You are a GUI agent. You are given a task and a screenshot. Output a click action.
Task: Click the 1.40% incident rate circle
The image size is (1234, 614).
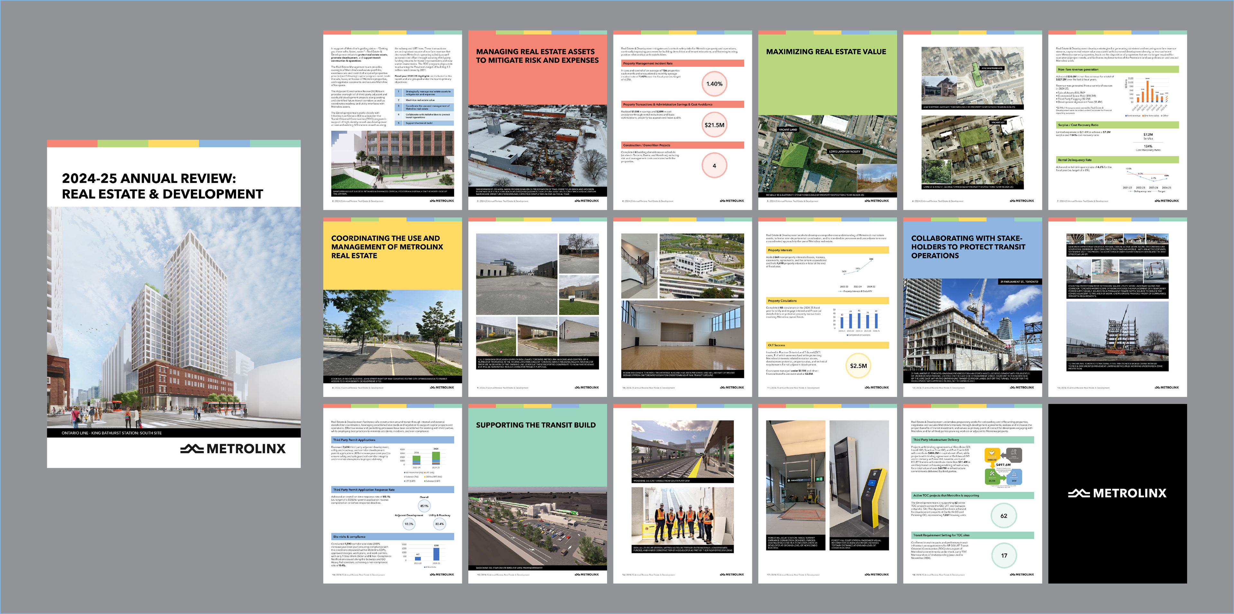714,84
